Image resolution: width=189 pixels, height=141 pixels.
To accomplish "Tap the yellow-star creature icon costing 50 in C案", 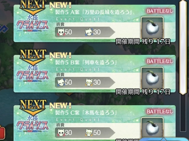I will coord(89,132).
